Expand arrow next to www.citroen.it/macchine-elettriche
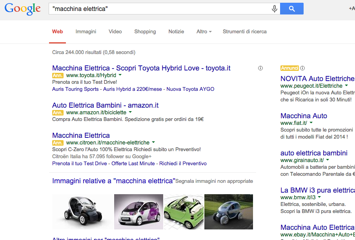 pos(153,143)
